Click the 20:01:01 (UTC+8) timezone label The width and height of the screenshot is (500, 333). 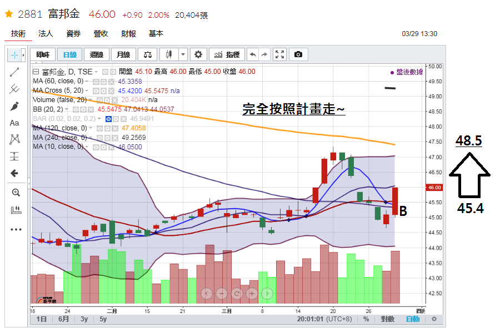coord(324,319)
